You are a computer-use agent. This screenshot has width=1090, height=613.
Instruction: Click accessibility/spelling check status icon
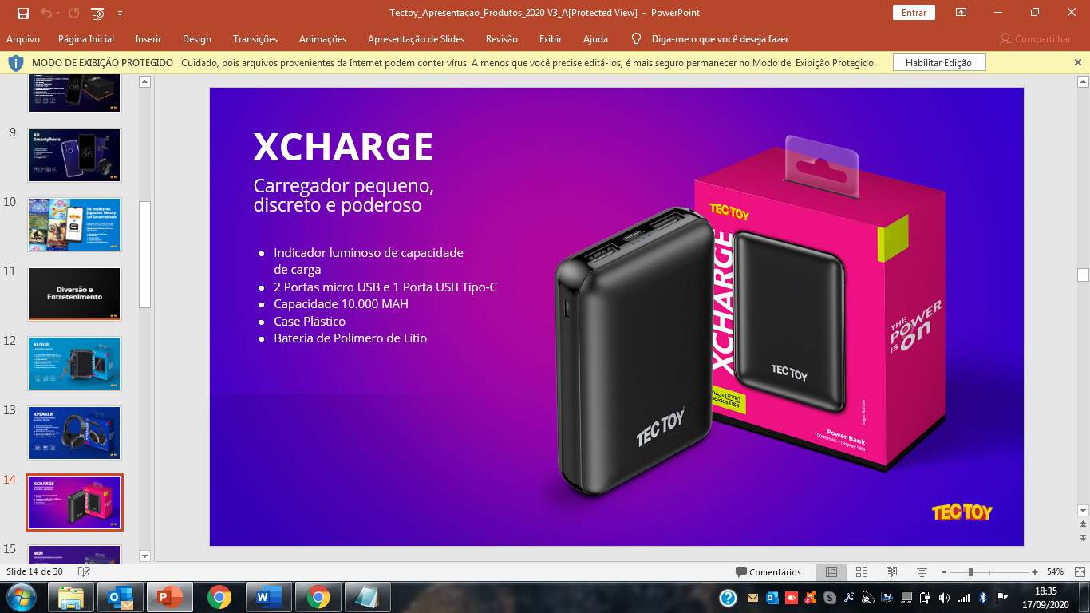[x=84, y=571]
